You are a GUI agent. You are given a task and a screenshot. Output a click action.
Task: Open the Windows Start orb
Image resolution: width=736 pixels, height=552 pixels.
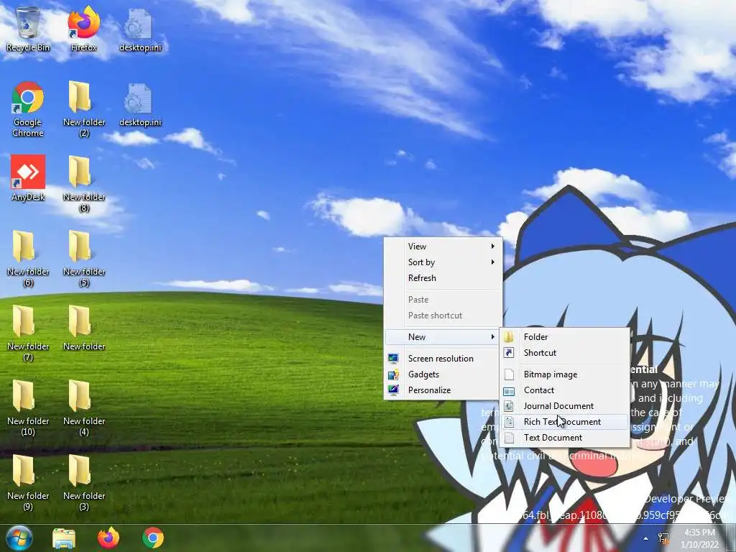[x=19, y=538]
